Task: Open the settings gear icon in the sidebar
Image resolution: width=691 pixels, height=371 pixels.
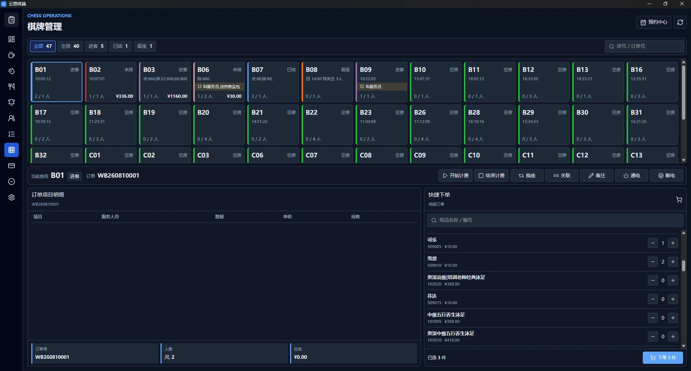Action: point(12,197)
